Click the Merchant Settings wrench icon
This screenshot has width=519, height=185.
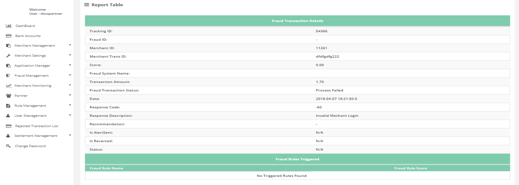(x=8, y=56)
